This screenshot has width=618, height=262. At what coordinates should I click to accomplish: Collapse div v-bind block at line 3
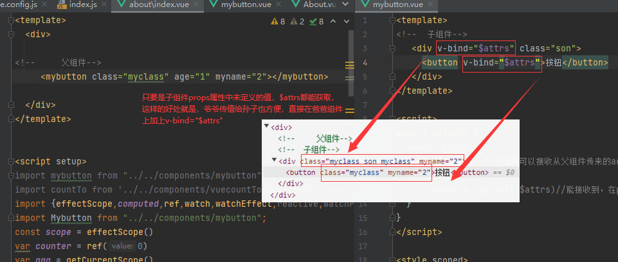point(392,48)
